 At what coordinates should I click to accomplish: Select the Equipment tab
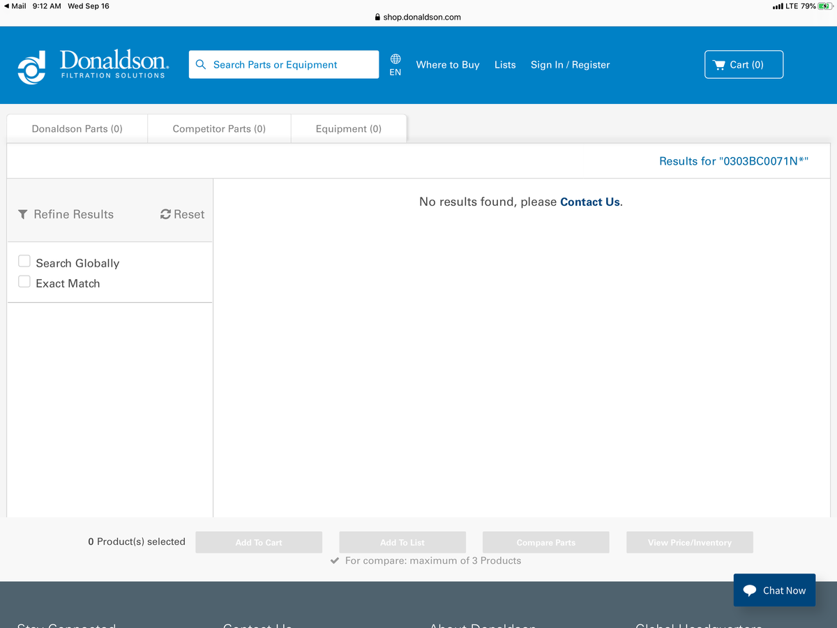pyautogui.click(x=348, y=129)
